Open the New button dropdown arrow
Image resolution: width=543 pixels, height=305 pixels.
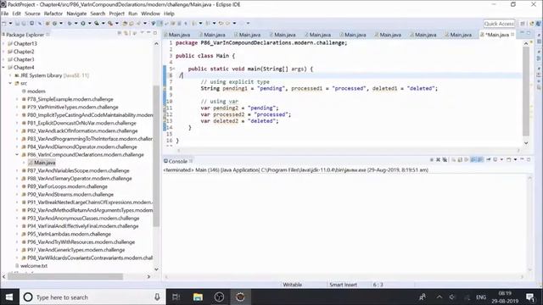10,24
